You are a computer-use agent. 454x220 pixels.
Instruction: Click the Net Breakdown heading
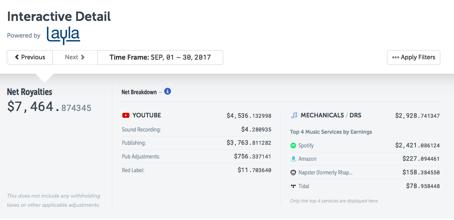139,92
